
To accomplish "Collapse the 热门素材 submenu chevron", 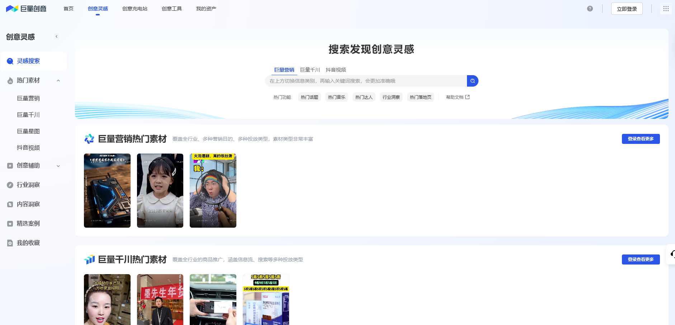I will pos(58,81).
